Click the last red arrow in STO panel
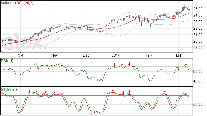 pos(186,92)
